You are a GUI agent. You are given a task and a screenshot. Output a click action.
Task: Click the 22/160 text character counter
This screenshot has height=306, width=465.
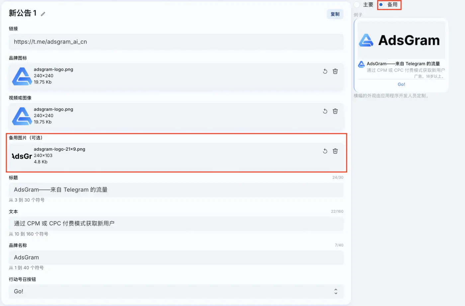337,211
